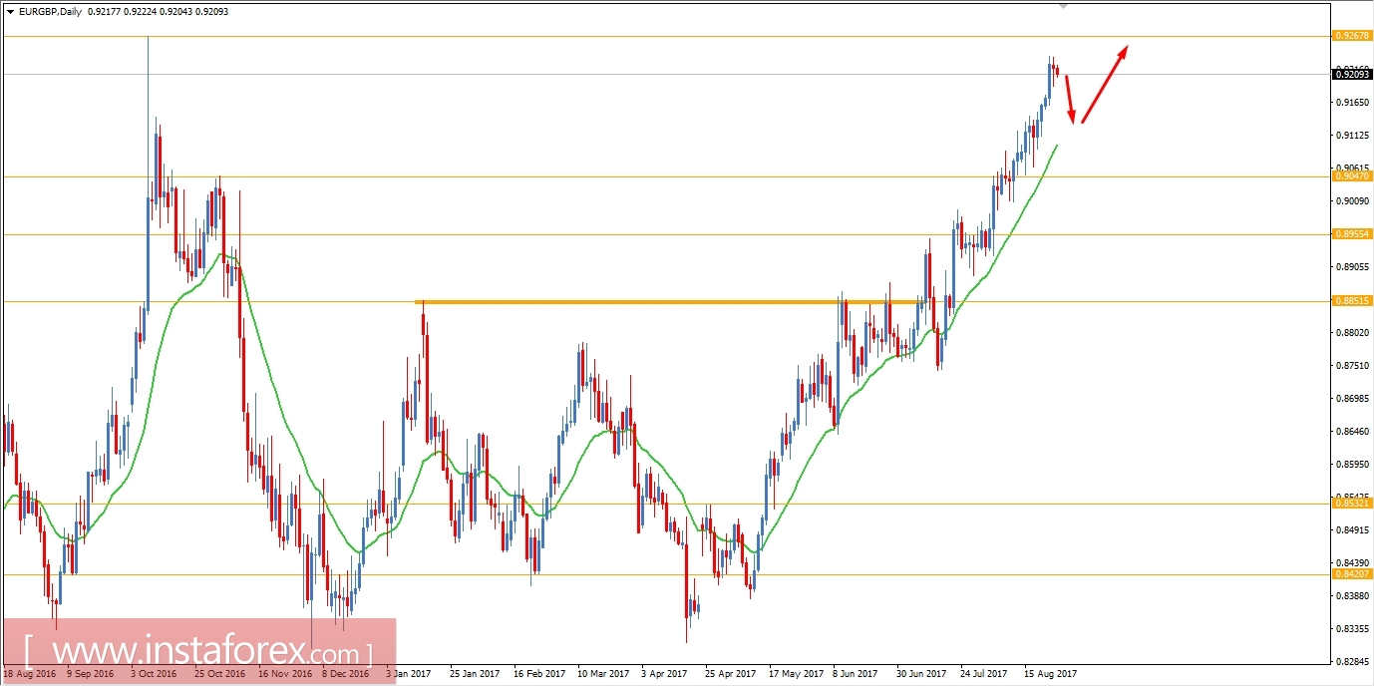Expand the EURGBP,Daily symbol dropdown triangle

tap(12, 12)
